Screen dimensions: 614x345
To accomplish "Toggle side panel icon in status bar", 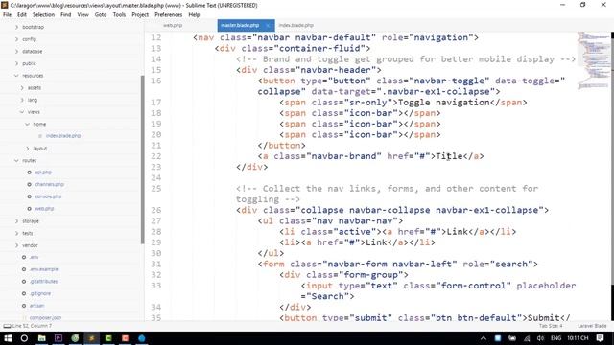I will 7,326.
